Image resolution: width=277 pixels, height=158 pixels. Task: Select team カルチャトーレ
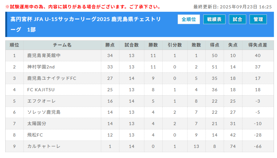[44, 146]
